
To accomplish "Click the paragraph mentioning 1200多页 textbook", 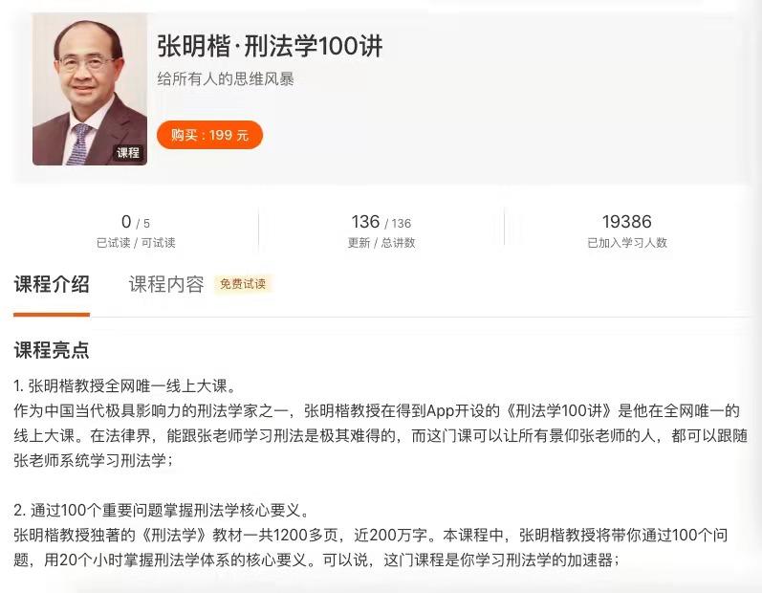I will (371, 548).
